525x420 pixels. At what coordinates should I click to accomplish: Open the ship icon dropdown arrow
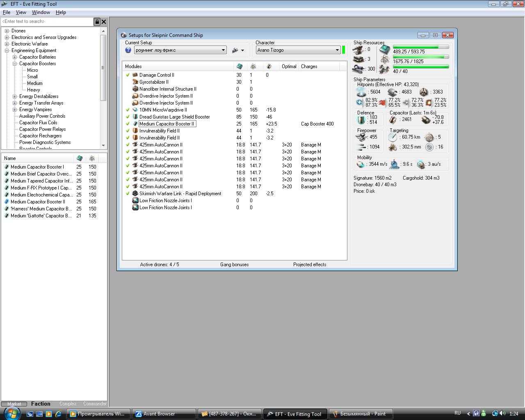point(242,50)
